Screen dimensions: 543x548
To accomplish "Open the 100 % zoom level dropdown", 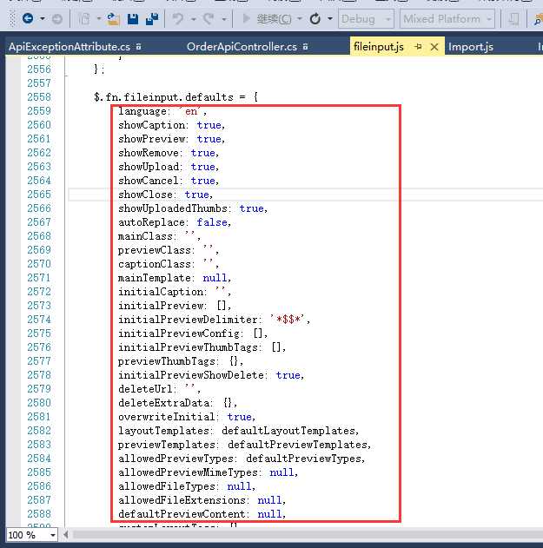I will point(53,535).
